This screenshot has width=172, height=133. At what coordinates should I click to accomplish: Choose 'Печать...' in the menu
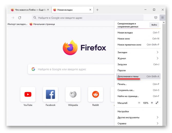(138, 84)
